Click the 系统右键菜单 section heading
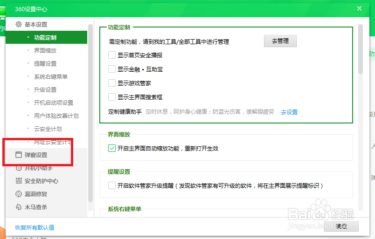 pyautogui.click(x=125, y=209)
